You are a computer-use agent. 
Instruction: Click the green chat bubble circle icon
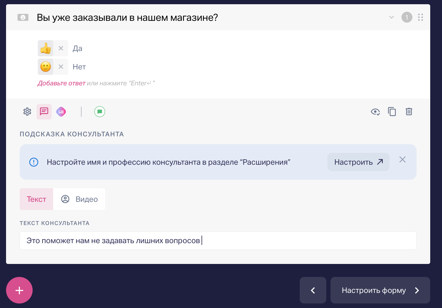[100, 112]
